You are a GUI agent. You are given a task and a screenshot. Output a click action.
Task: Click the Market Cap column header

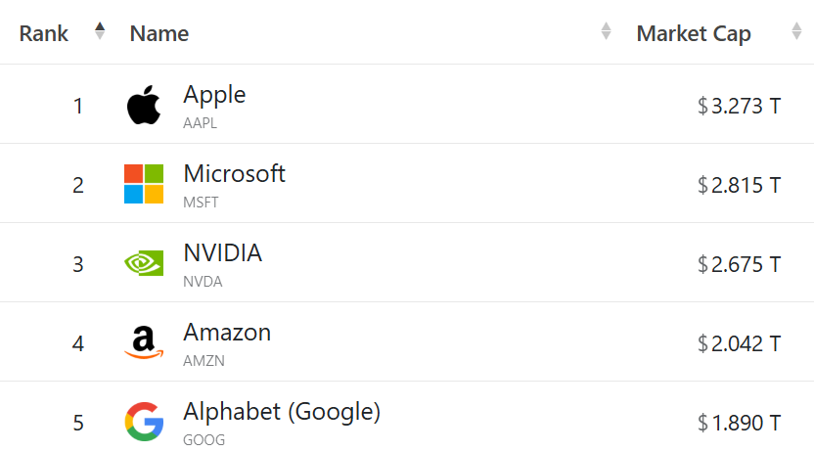(694, 34)
